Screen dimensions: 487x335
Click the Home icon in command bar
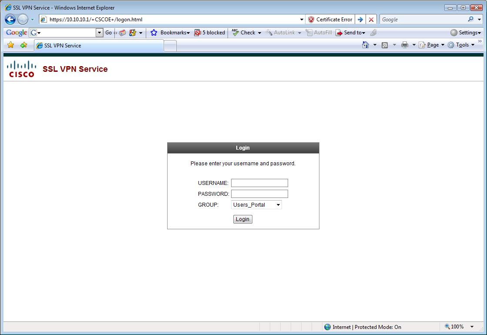coord(366,45)
